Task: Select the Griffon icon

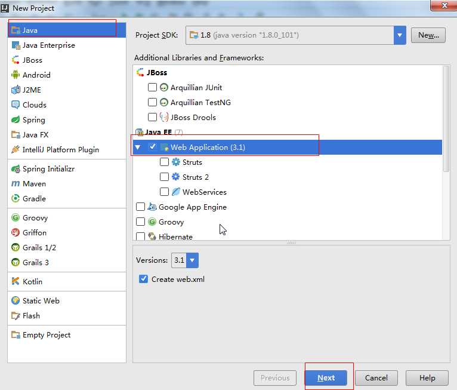Action: pos(16,232)
